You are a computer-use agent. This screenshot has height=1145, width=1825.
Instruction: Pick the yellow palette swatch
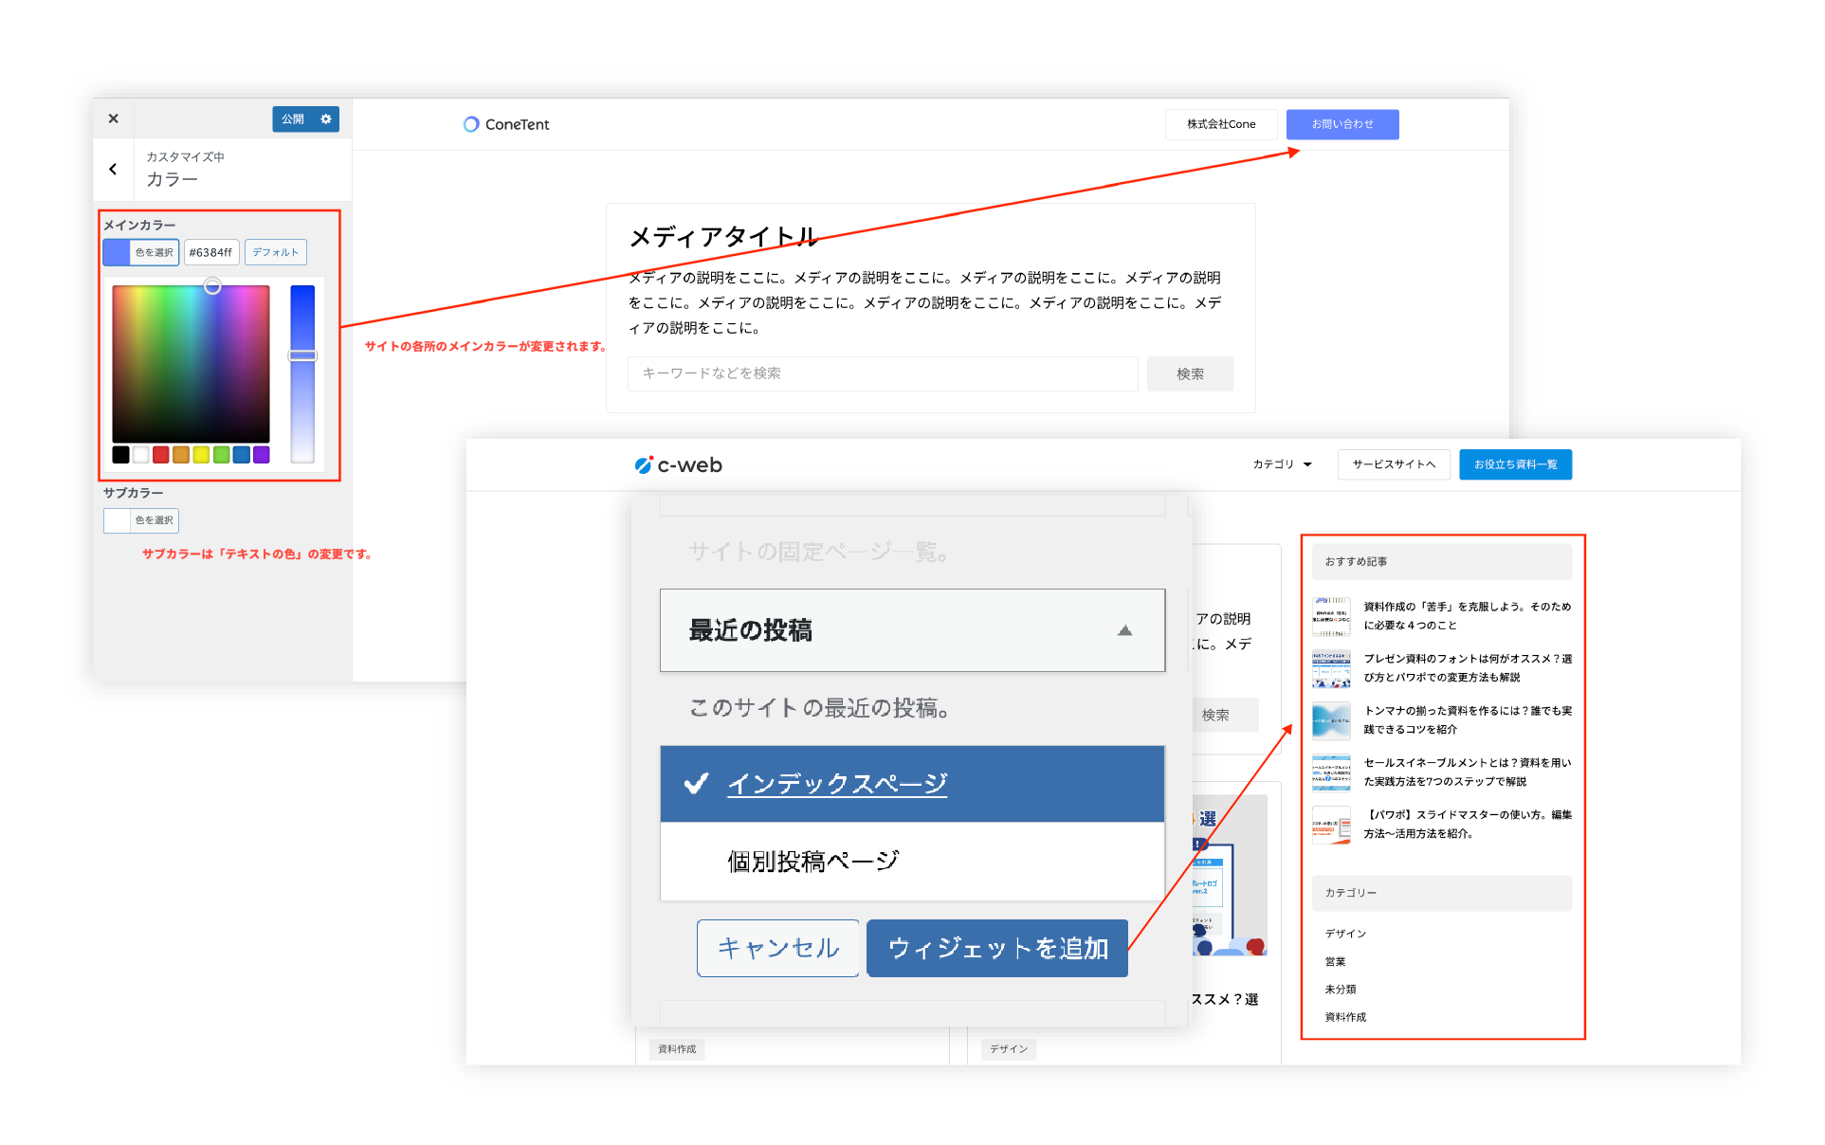click(201, 455)
